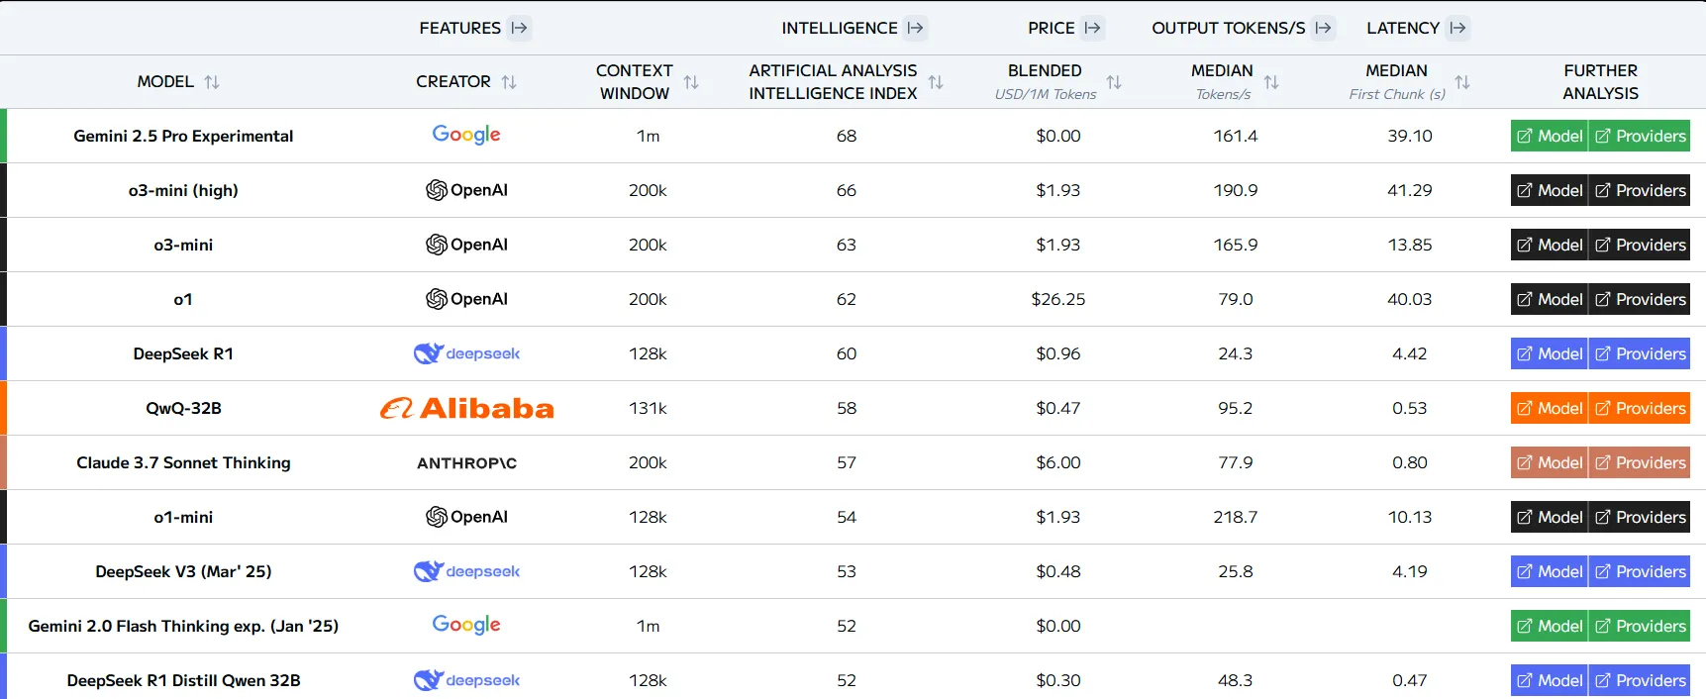Open Providers button in the 13.85 latency row

pos(1640,245)
